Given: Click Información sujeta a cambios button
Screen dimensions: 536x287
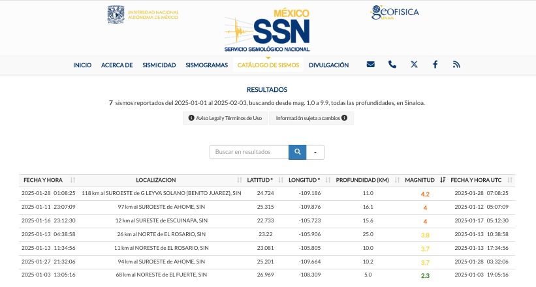Looking at the screenshot, I should pyautogui.click(x=311, y=118).
